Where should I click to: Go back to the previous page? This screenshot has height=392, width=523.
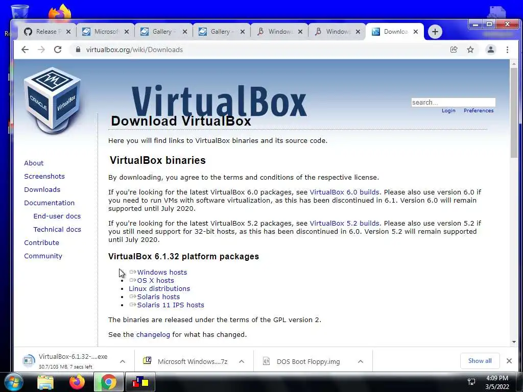[x=25, y=50]
